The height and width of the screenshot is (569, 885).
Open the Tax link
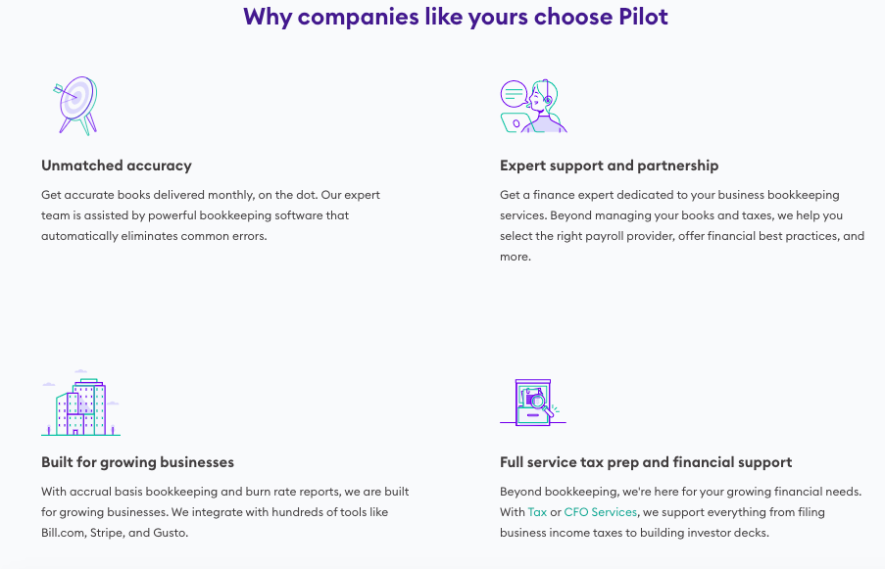tap(537, 512)
